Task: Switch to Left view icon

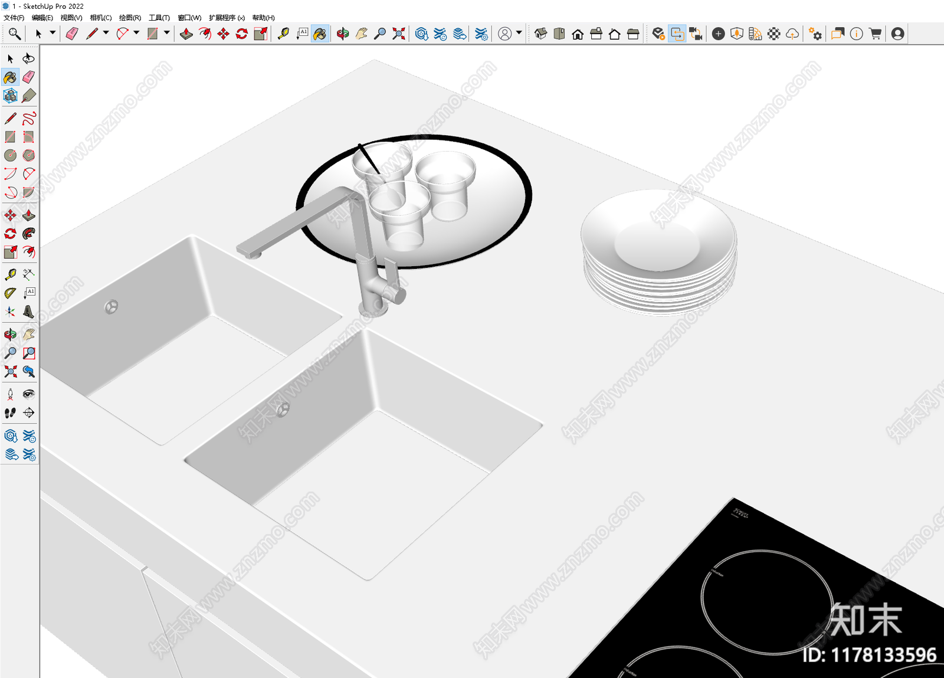Action: point(633,34)
